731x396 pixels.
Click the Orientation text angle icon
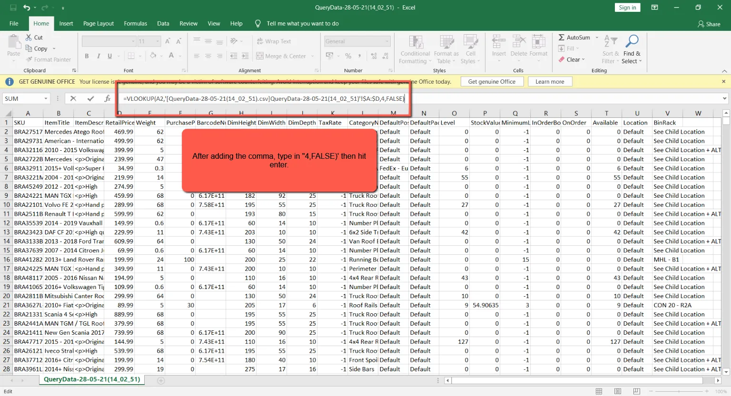point(234,41)
